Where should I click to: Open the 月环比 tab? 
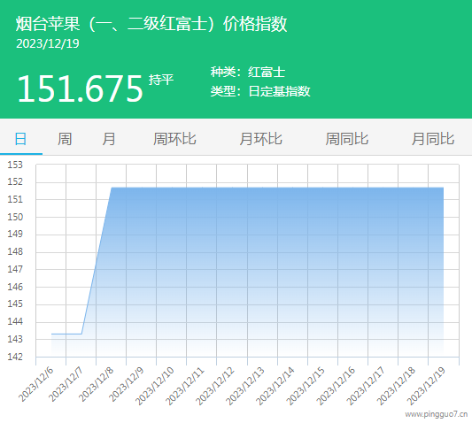pyautogui.click(x=260, y=139)
